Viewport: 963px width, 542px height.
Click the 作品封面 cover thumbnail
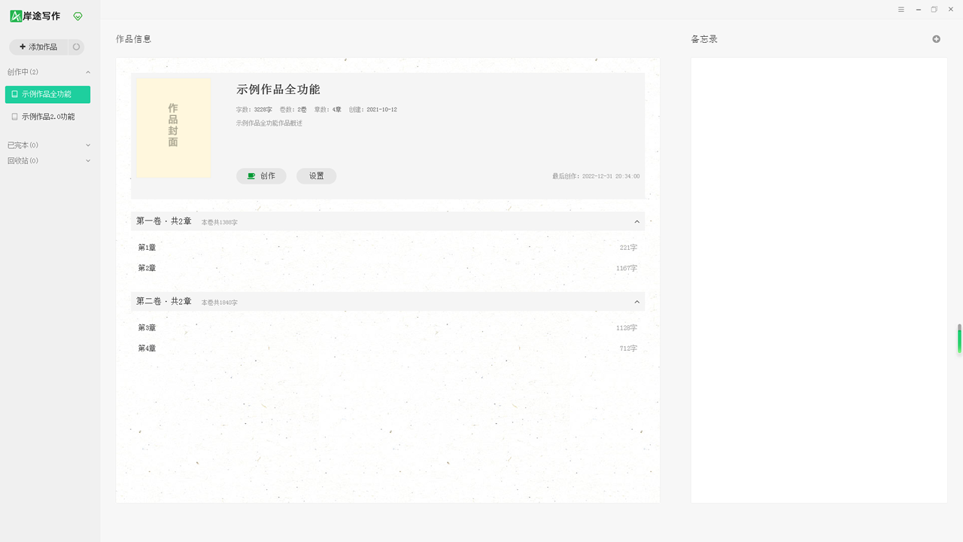(173, 126)
